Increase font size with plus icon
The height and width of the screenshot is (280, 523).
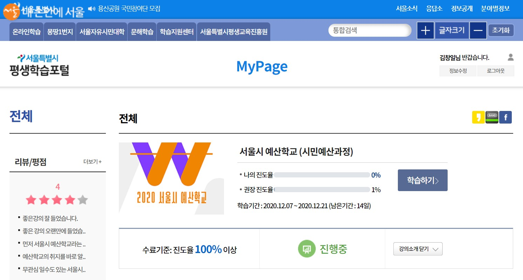tap(425, 30)
